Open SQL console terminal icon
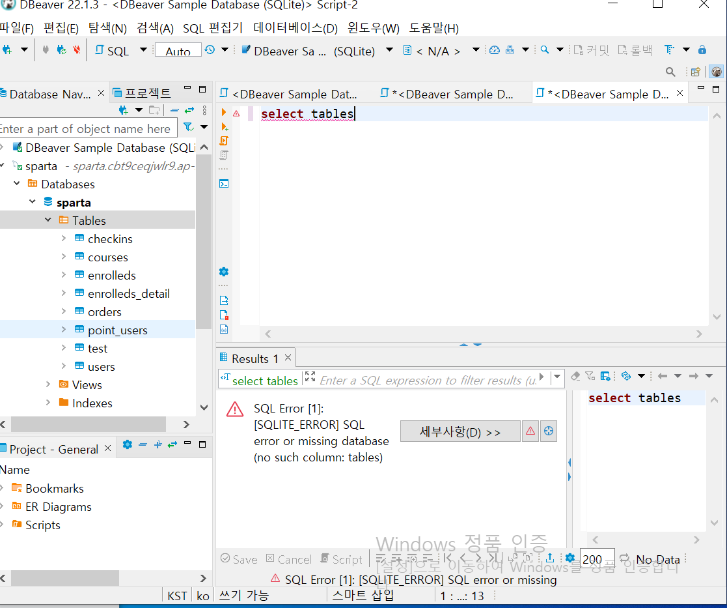 tap(224, 184)
